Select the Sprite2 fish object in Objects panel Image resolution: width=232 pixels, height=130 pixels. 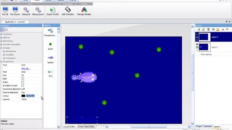point(50,59)
